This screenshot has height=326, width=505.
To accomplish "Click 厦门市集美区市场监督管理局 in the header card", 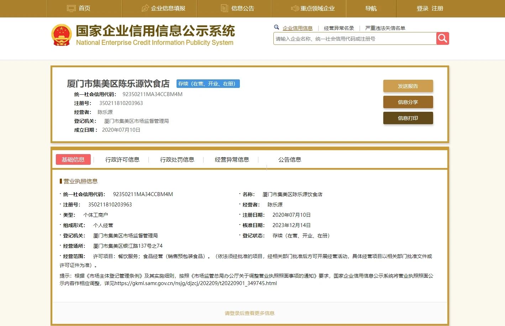I will [x=136, y=121].
